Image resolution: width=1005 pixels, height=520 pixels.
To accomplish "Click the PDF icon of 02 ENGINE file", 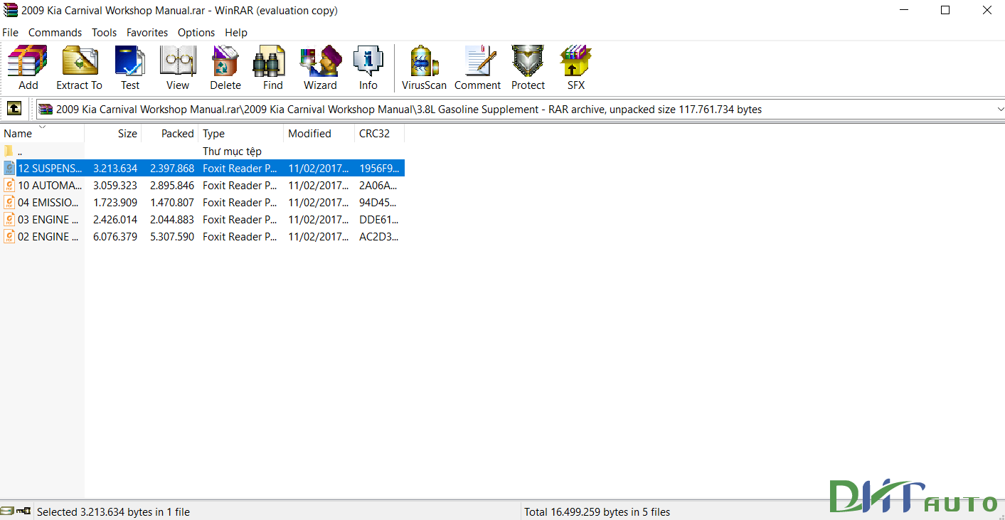I will [x=9, y=237].
